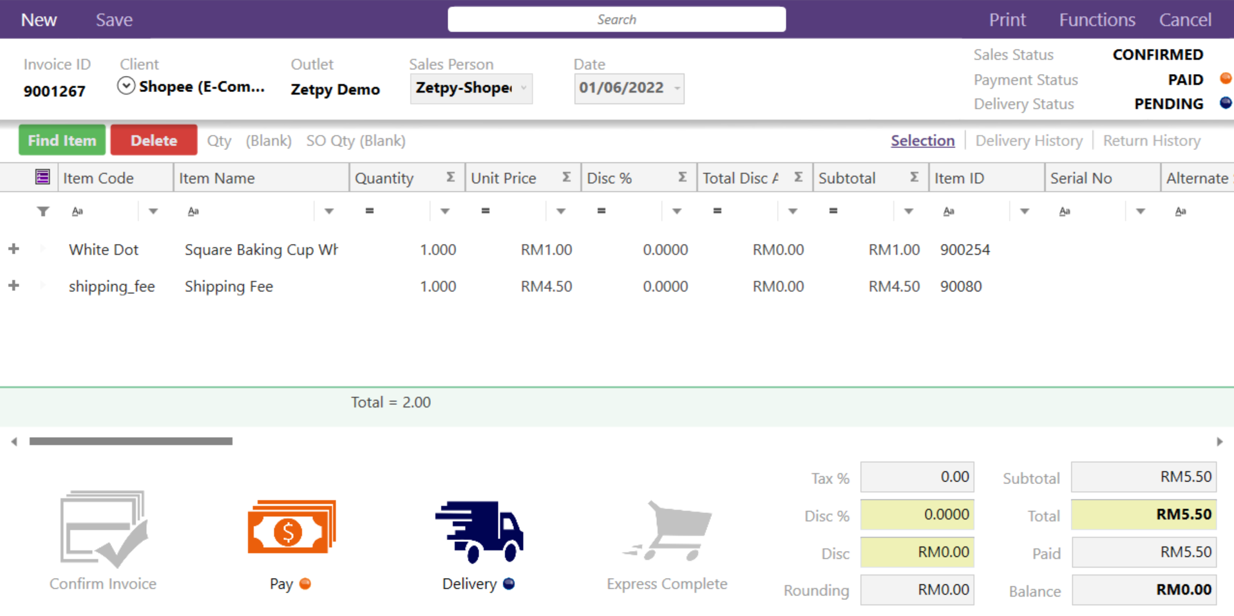The image size is (1234, 616).
Task: Click the Client circled arrow icon
Action: [126, 86]
